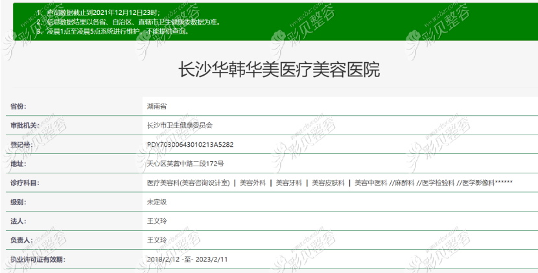The height and width of the screenshot is (273, 538).
Task: Click the hospital title 长沙华韩华美医疗美容医院
Action: coord(279,70)
